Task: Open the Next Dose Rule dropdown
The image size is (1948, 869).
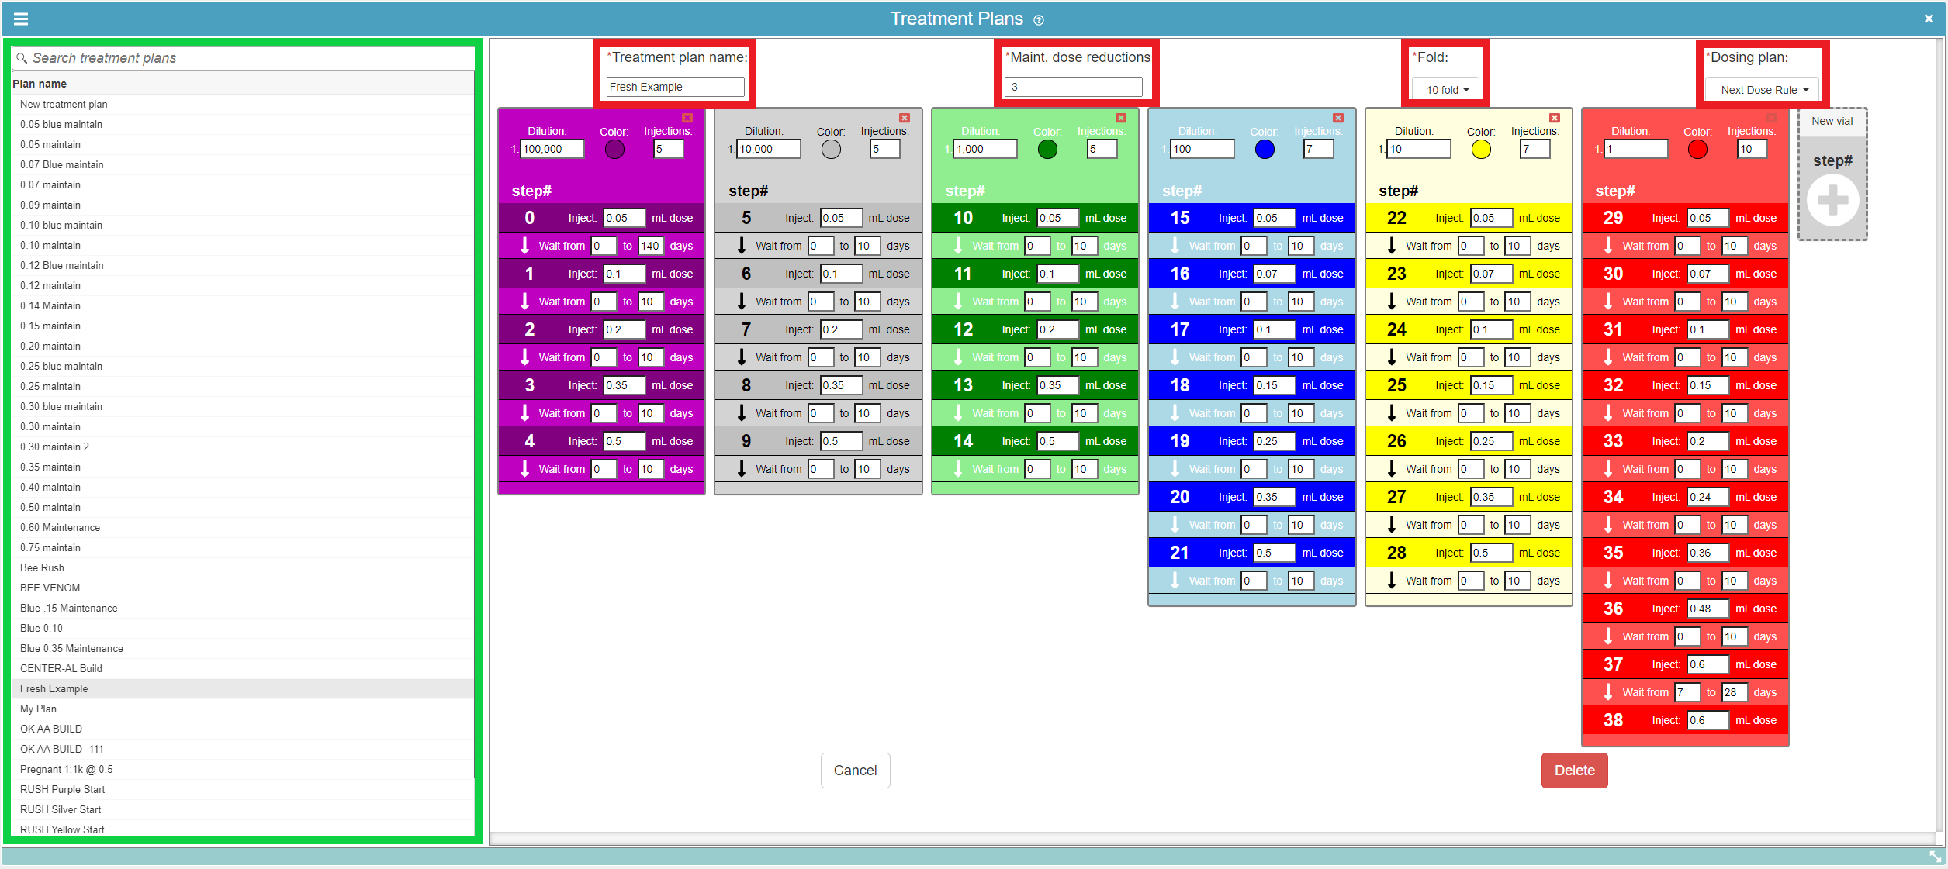Action: pos(1763,90)
